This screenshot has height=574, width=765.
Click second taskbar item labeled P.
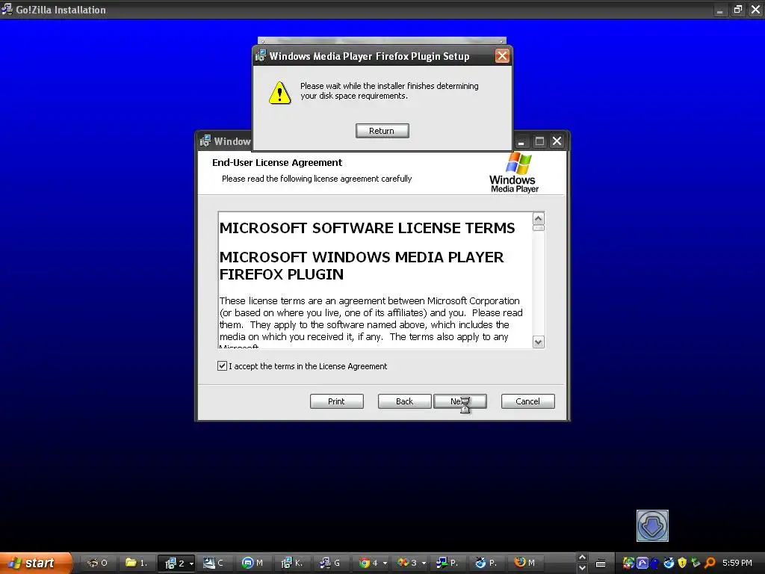click(486, 564)
